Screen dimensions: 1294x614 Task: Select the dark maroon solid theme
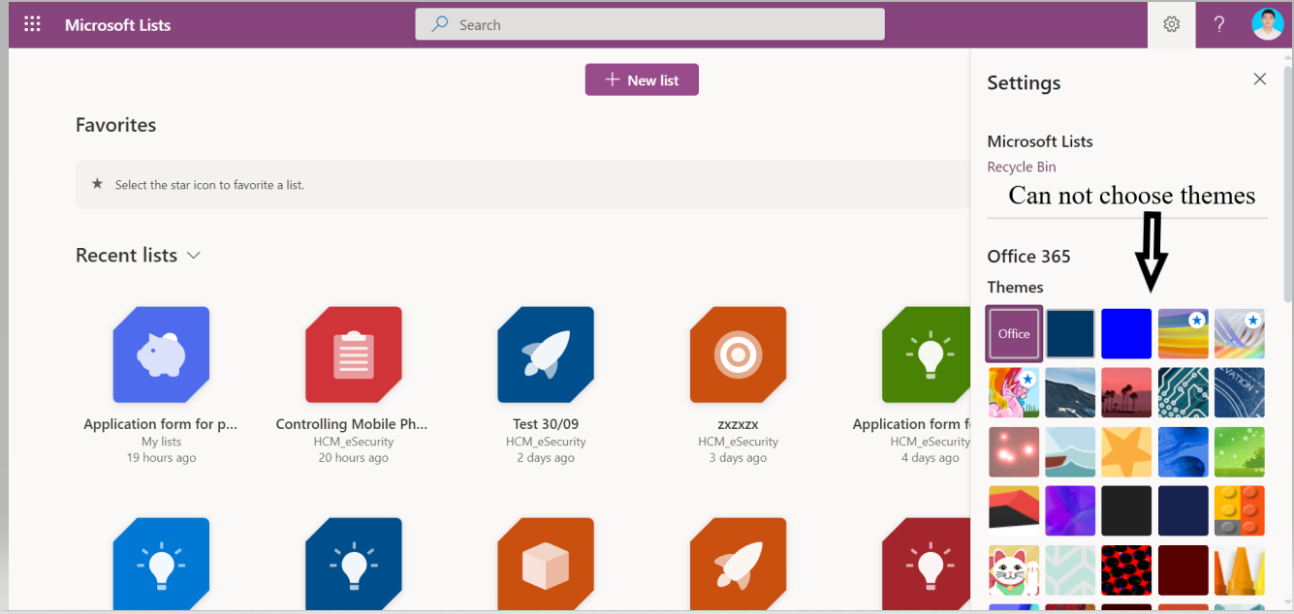(x=1184, y=569)
